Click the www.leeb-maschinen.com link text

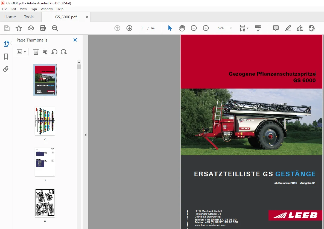pos(210,225)
